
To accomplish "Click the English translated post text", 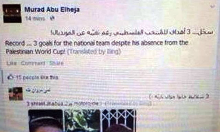I will click(97, 47).
